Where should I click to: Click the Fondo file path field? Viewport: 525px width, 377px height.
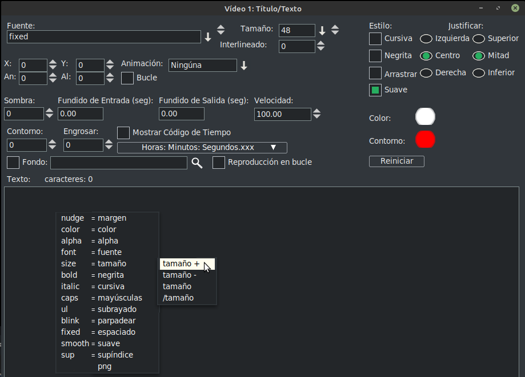click(x=119, y=163)
